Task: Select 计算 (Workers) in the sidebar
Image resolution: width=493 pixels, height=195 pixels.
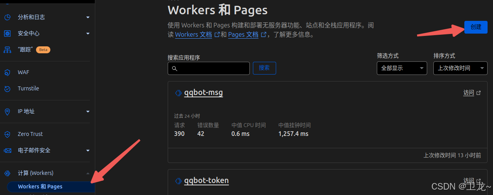Action: (x=36, y=173)
